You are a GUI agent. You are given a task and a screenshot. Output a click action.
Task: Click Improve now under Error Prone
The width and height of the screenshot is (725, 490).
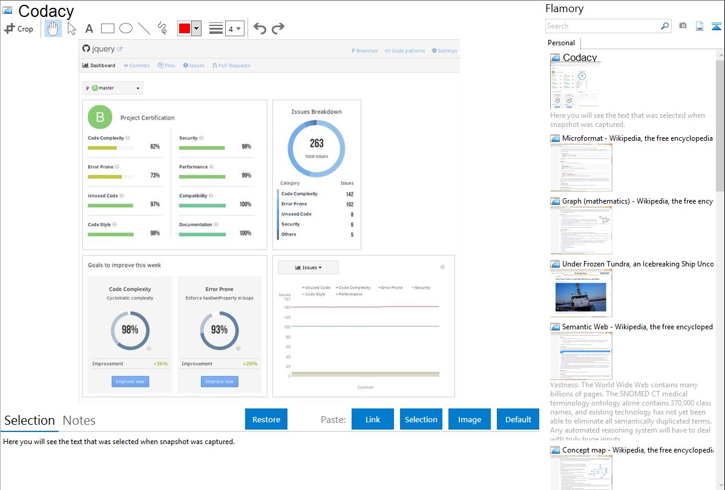219,381
